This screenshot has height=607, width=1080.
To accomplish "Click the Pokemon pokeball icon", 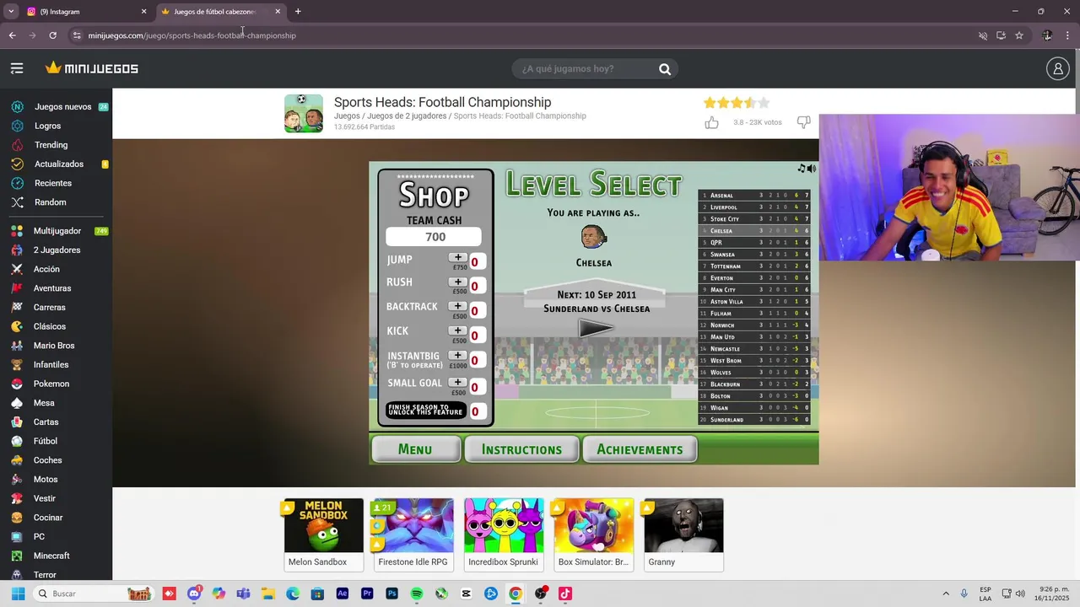I will (17, 384).
